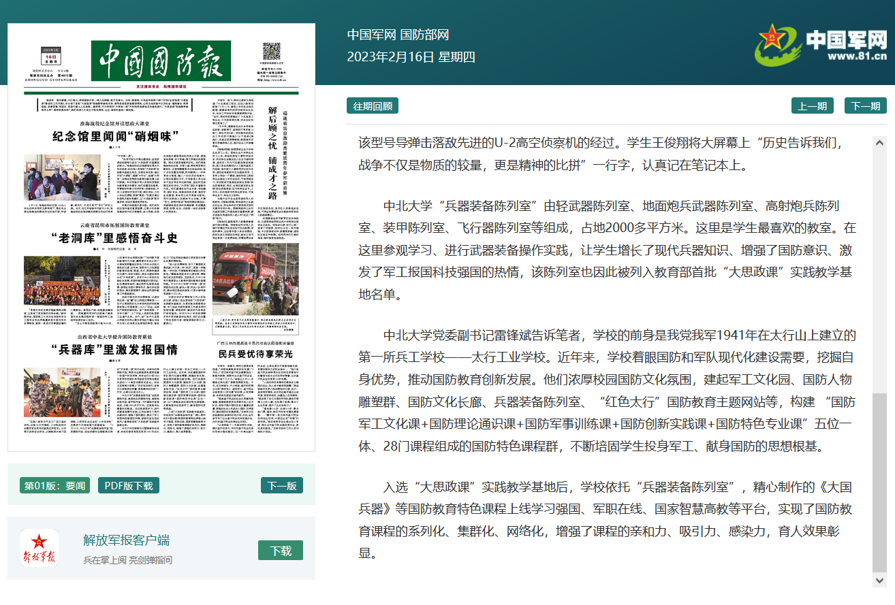The image size is (895, 605).
Task: Download the PDF版 of this page
Action: 129,485
